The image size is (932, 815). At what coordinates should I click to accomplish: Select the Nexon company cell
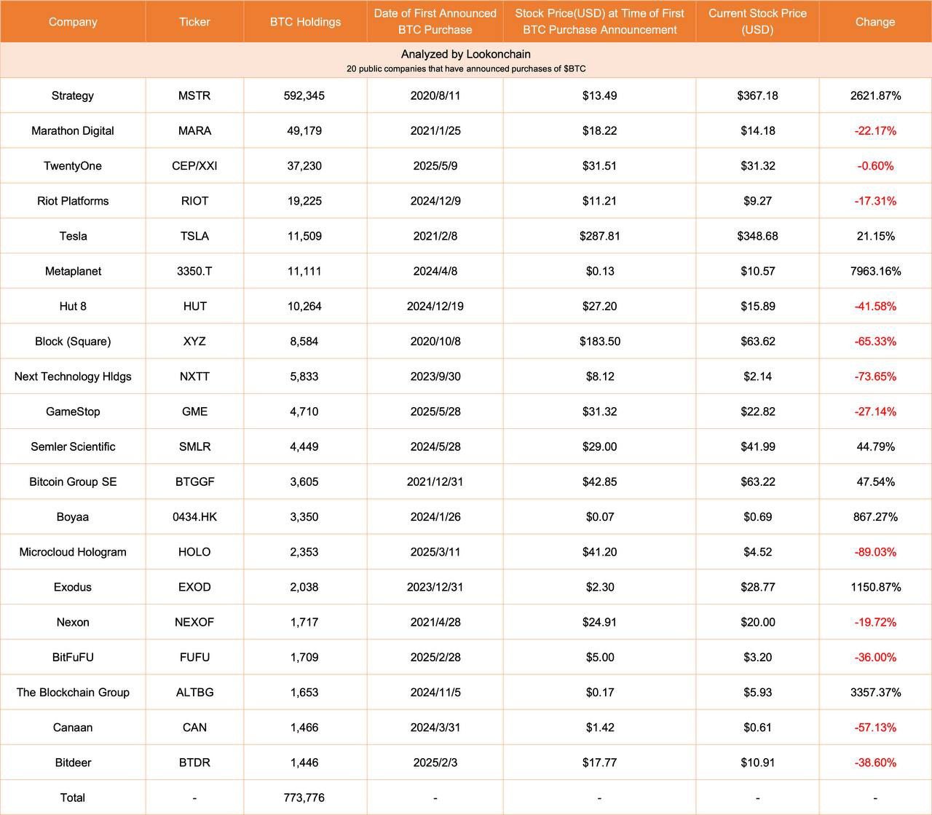tap(73, 621)
